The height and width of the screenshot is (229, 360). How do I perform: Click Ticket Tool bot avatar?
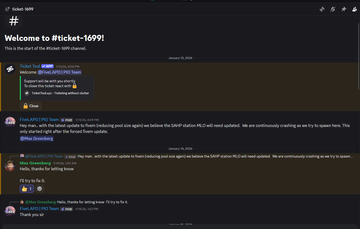(x=10, y=69)
